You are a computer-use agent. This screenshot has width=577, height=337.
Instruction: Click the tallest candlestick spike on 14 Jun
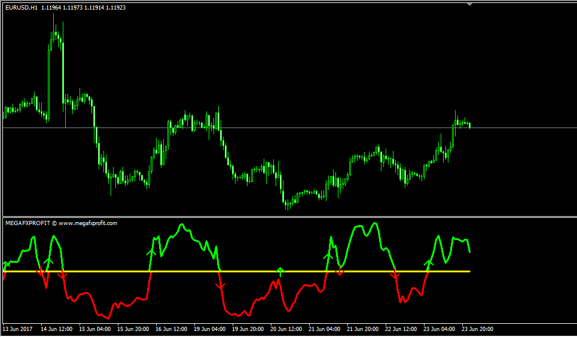(x=54, y=36)
